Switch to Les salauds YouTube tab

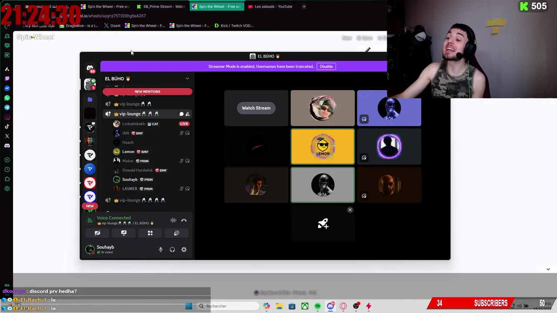click(x=271, y=7)
